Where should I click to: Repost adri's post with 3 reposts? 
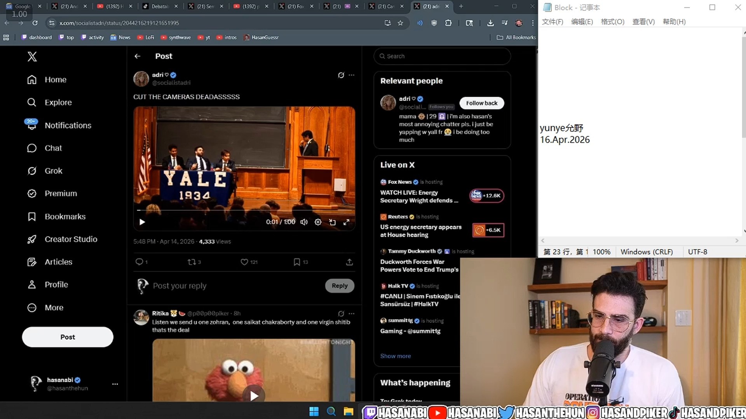click(x=194, y=262)
